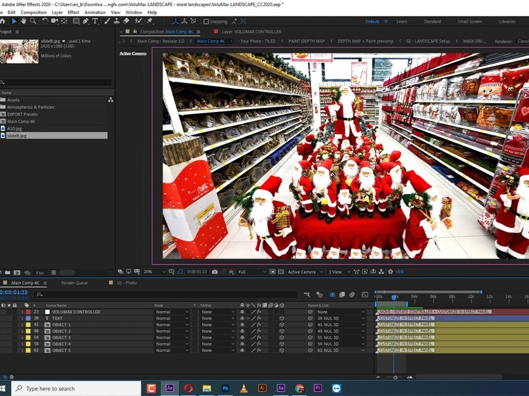The image size is (529, 396).
Task: Toggle effects fx switch for OBJECT 5
Action: 259,350
